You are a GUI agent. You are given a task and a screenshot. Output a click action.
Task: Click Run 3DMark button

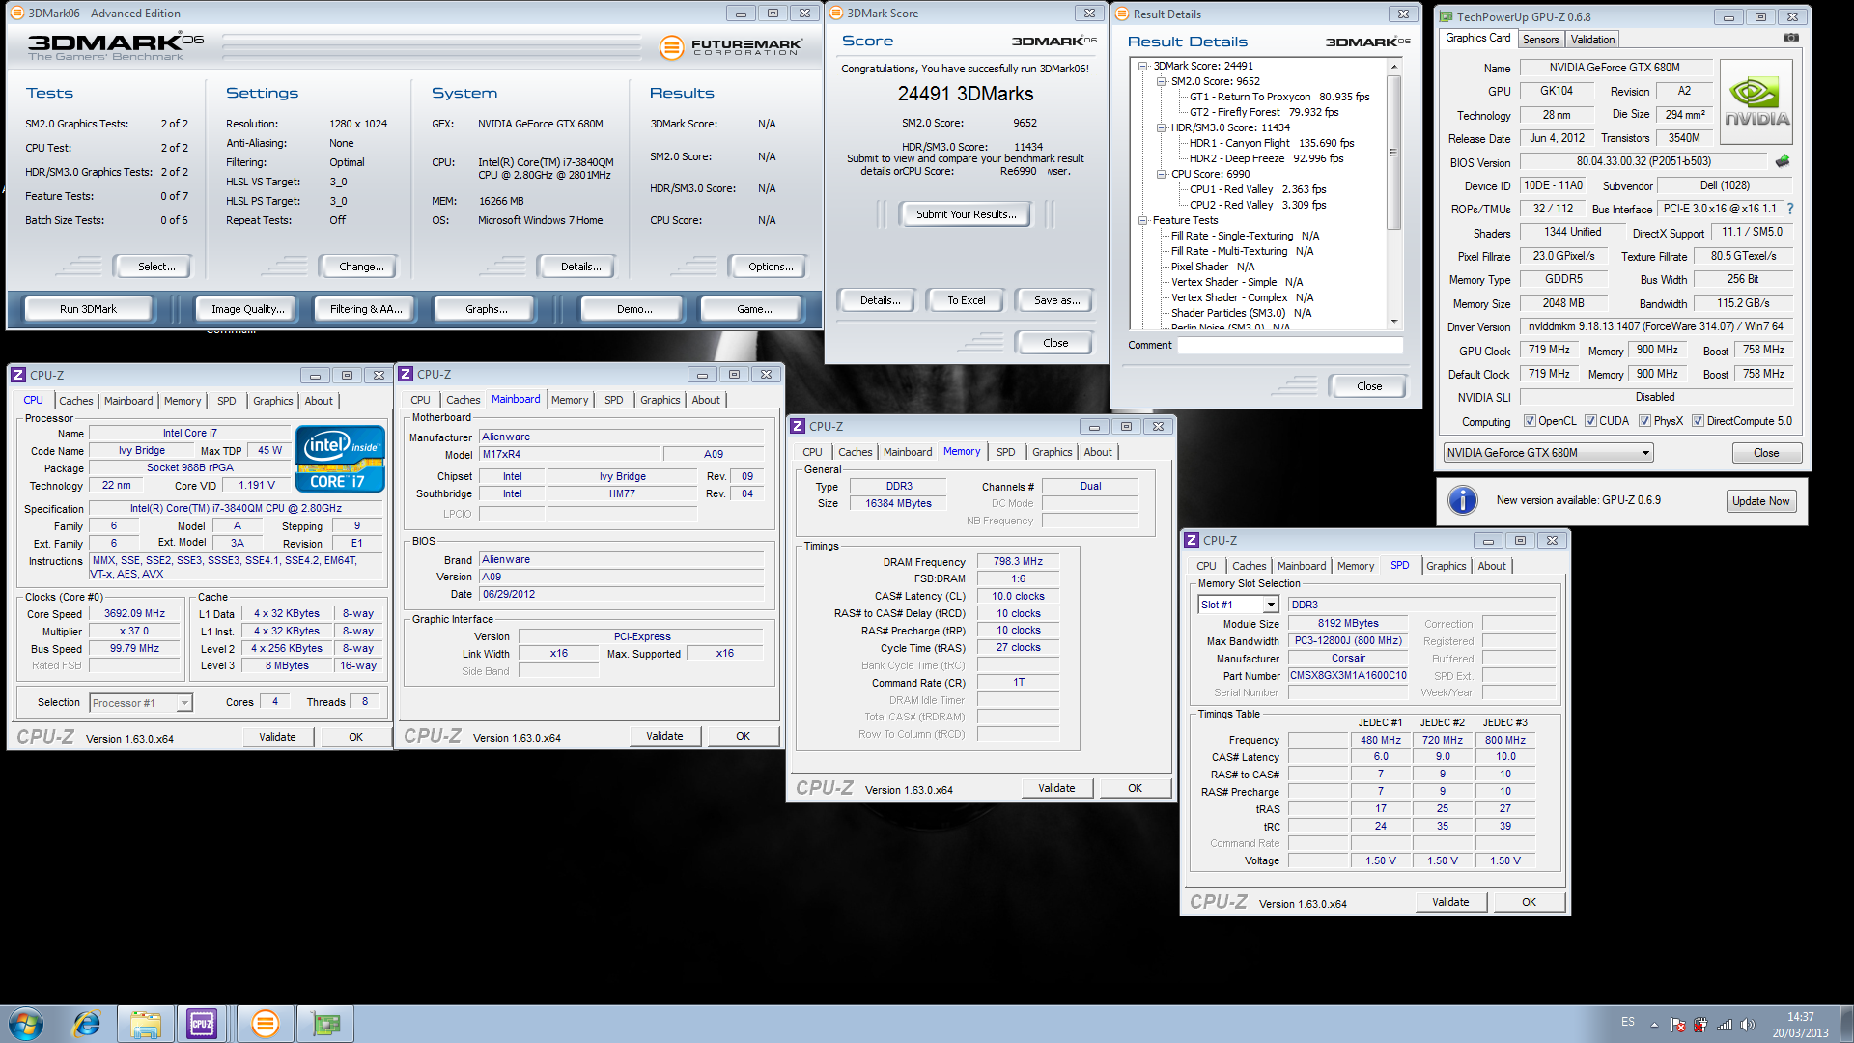click(x=88, y=309)
